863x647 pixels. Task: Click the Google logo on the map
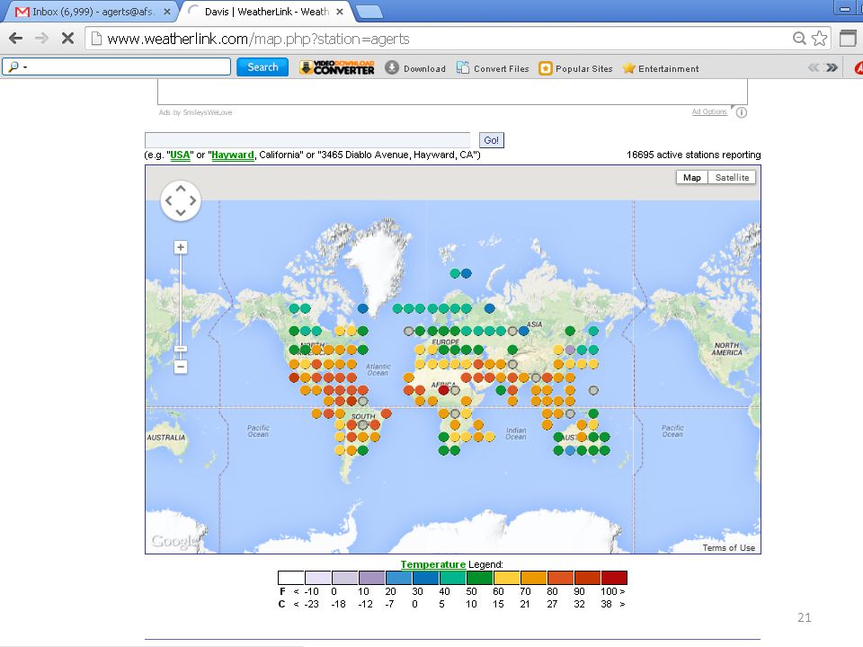[x=173, y=541]
